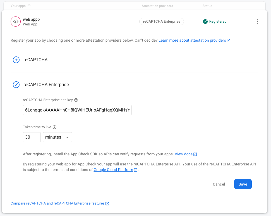Image resolution: width=271 pixels, height=216 pixels.
Task: Click the Registered green checkmark icon
Action: tap(206, 21)
